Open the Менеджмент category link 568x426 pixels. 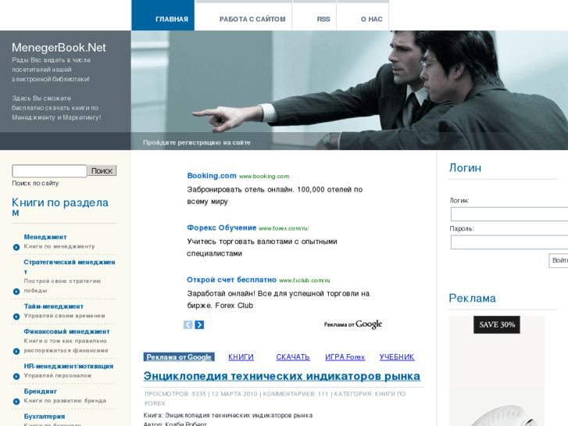[x=45, y=237]
